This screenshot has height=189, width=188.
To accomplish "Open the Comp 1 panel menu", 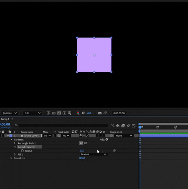I will tap(13, 119).
